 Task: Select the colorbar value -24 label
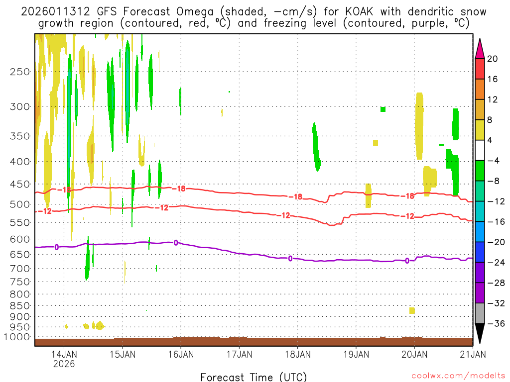tap(496, 263)
